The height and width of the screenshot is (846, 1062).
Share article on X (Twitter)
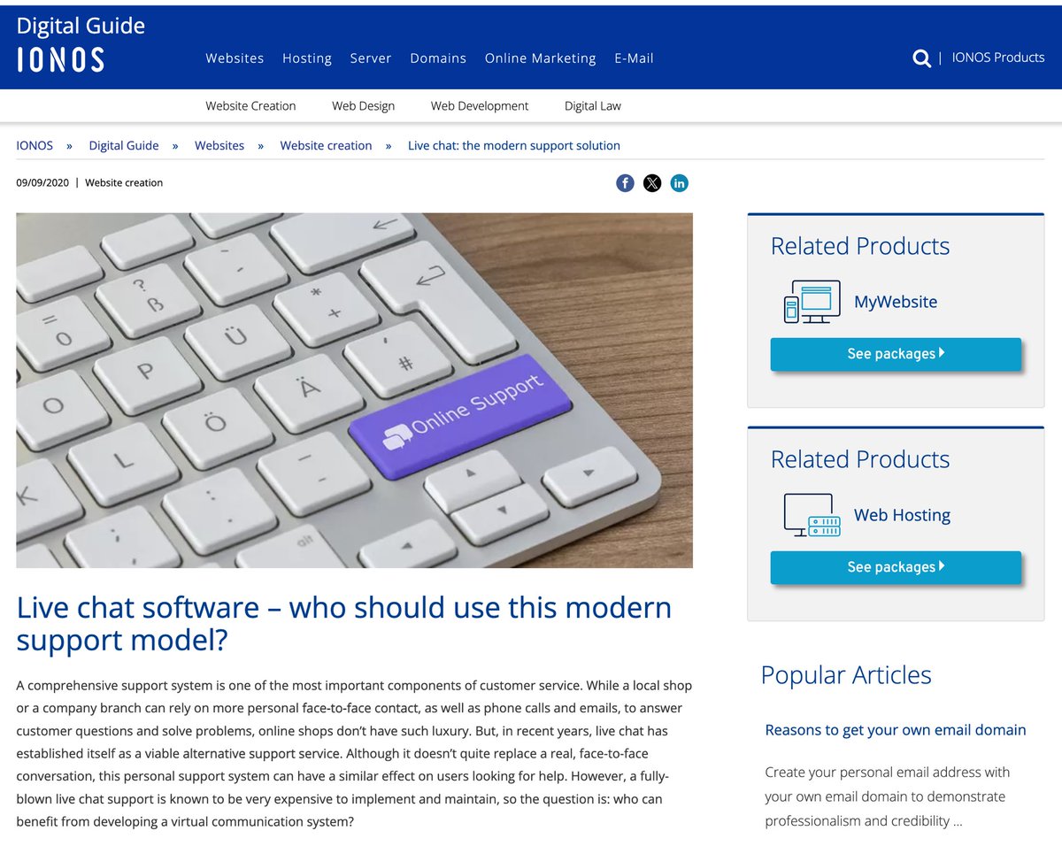click(652, 183)
